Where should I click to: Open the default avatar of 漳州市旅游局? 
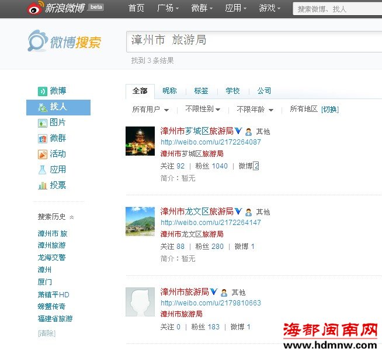pos(140,302)
